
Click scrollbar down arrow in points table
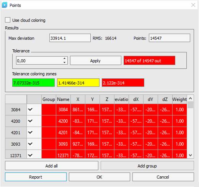191,155
